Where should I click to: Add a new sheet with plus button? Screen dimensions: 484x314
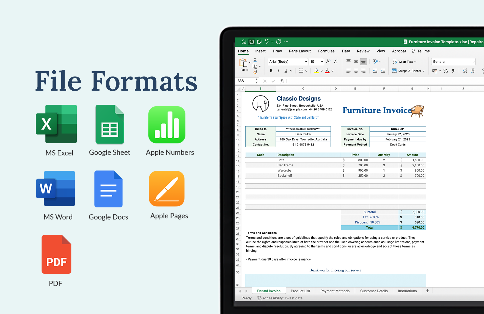[427, 291]
